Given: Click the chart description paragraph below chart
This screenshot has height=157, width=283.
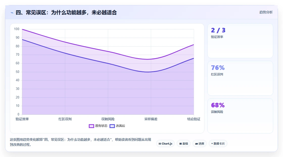Looking at the screenshot, I should click(81, 142).
